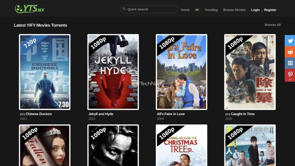The width and height of the screenshot is (295, 166).
Task: Click year 2021 under Jekyll and Hyde
Action: (92, 119)
